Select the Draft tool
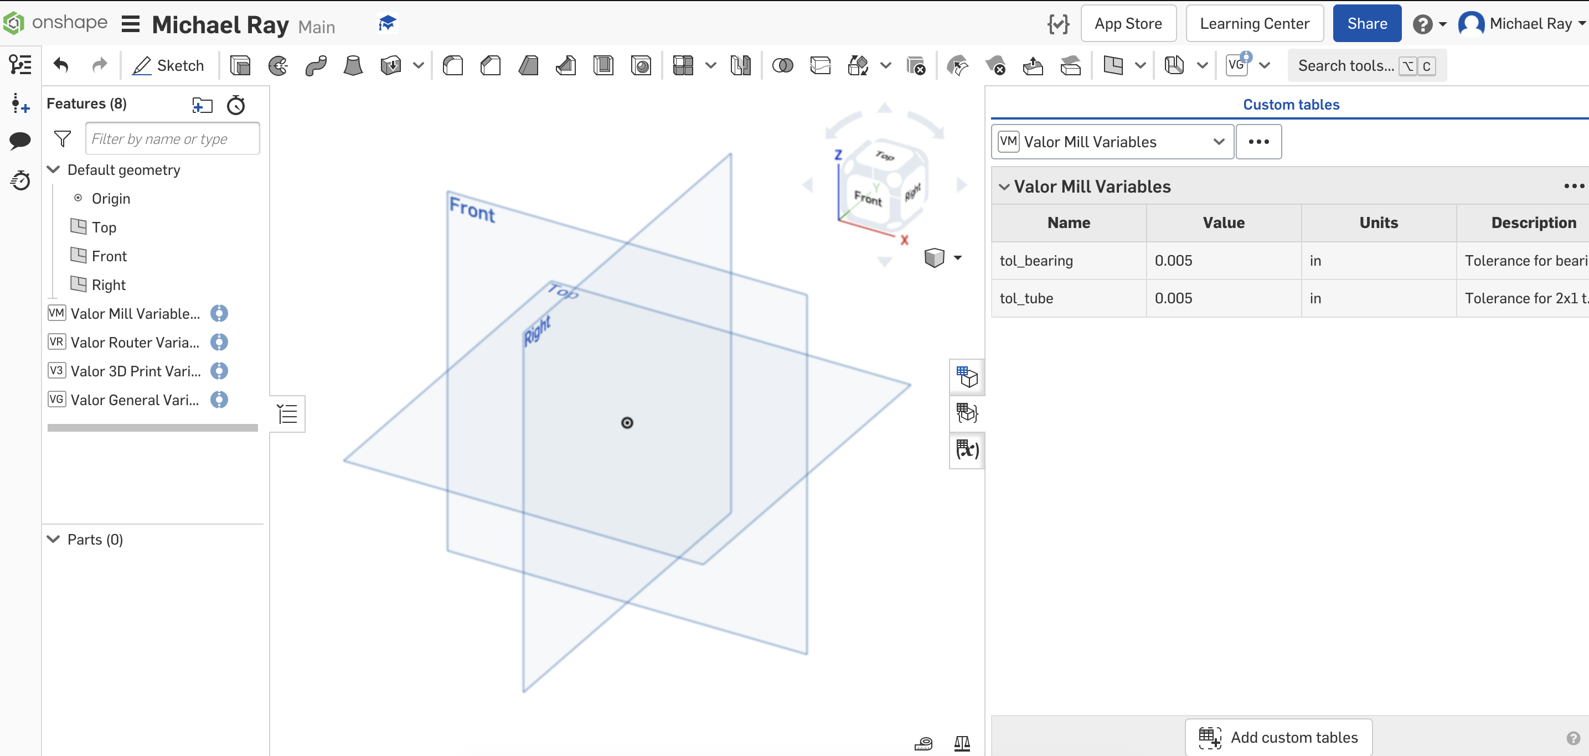1589x756 pixels. click(528, 65)
